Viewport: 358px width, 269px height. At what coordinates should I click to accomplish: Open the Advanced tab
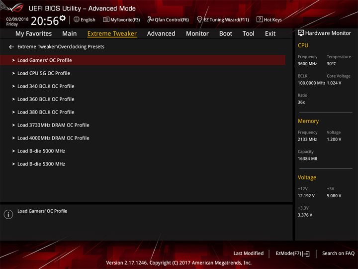point(161,34)
